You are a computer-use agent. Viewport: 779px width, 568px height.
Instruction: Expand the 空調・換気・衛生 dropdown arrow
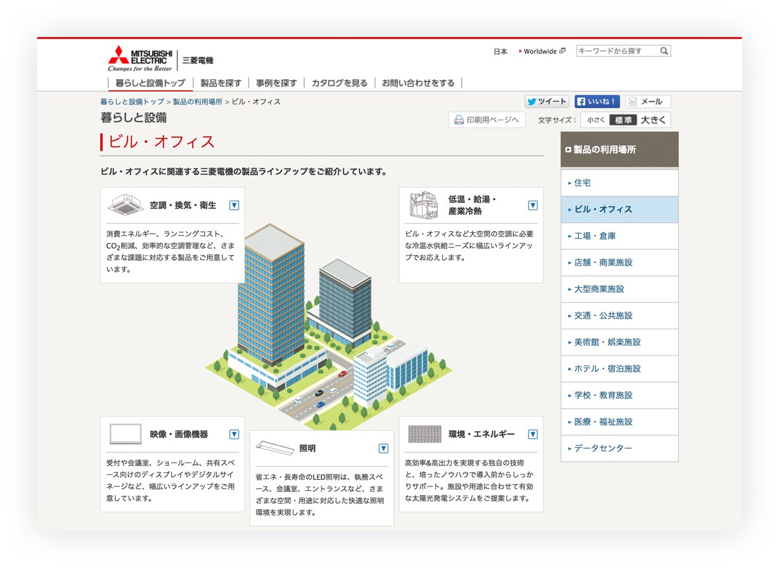point(234,205)
